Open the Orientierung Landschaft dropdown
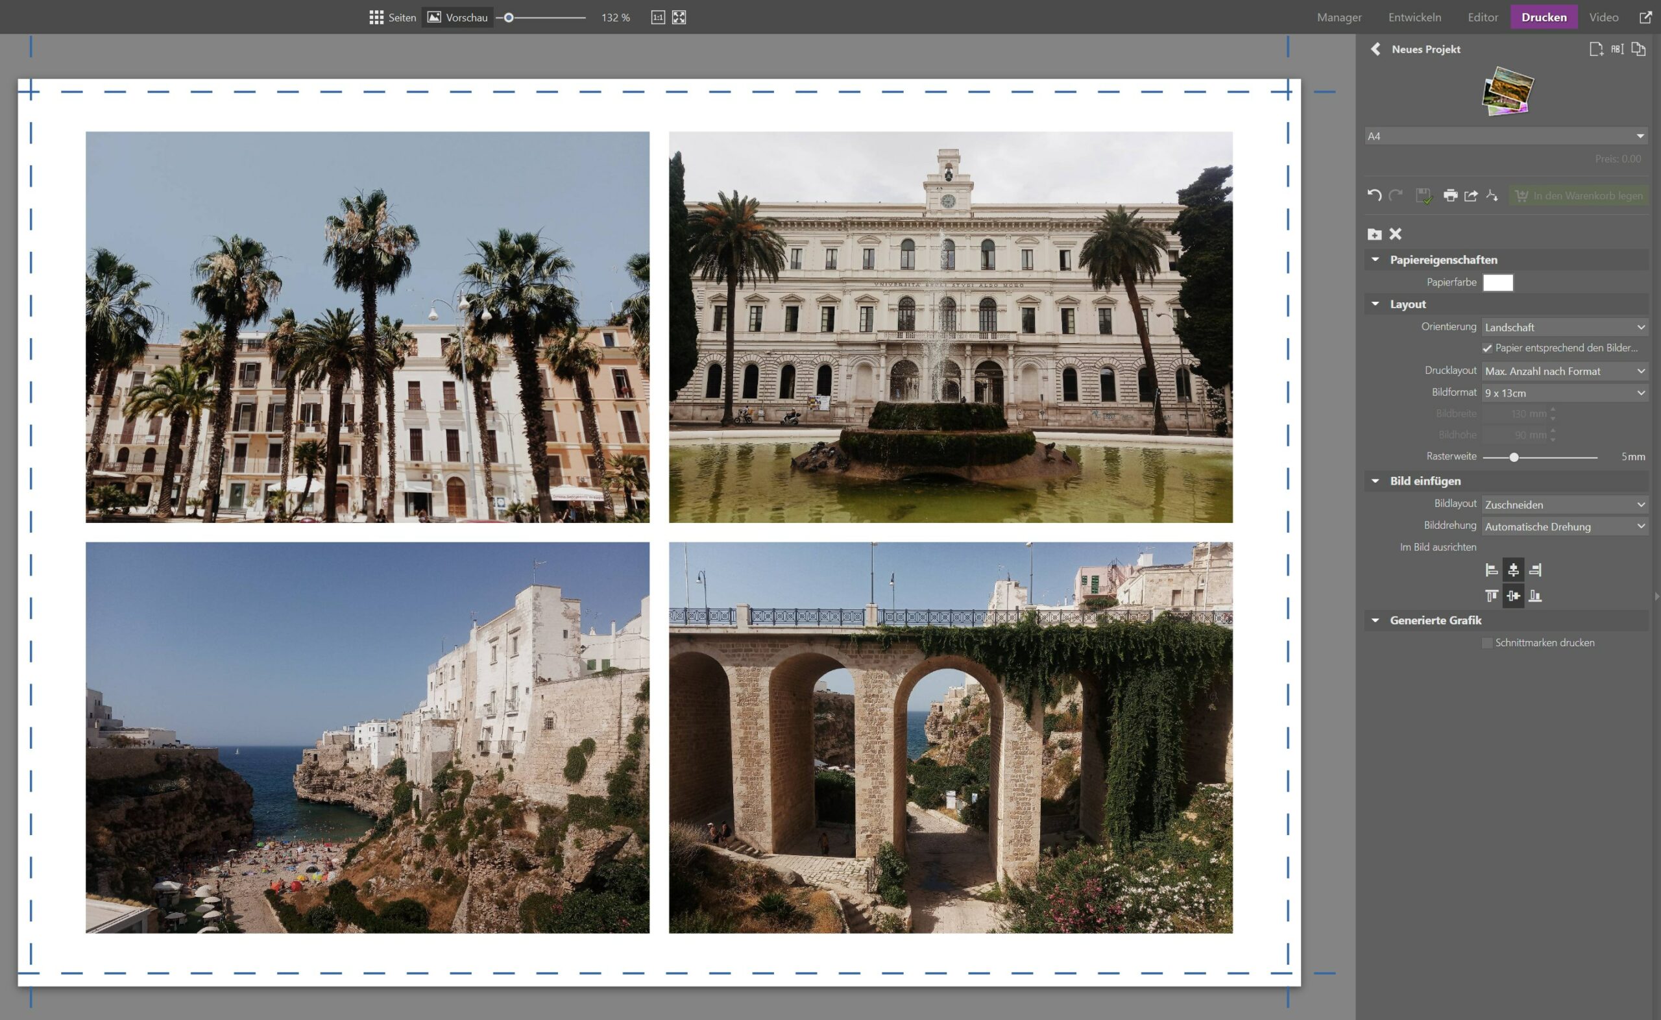 tap(1564, 327)
